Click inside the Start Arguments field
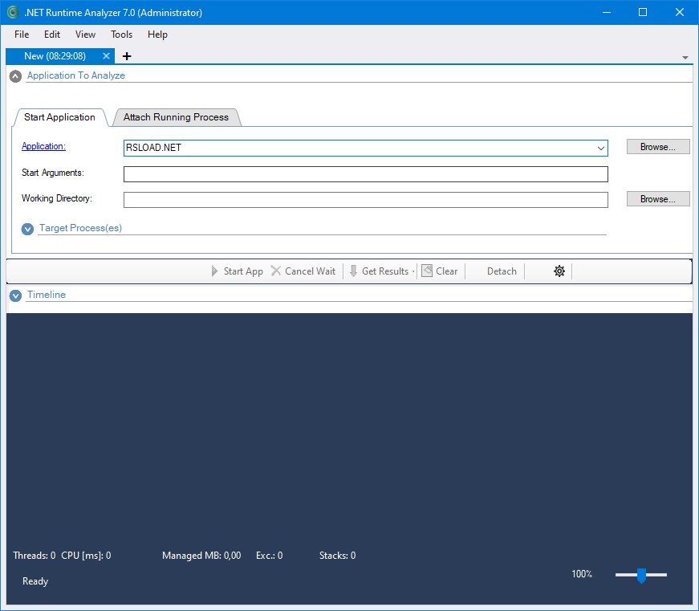Screen dimensions: 699x611 365,173
